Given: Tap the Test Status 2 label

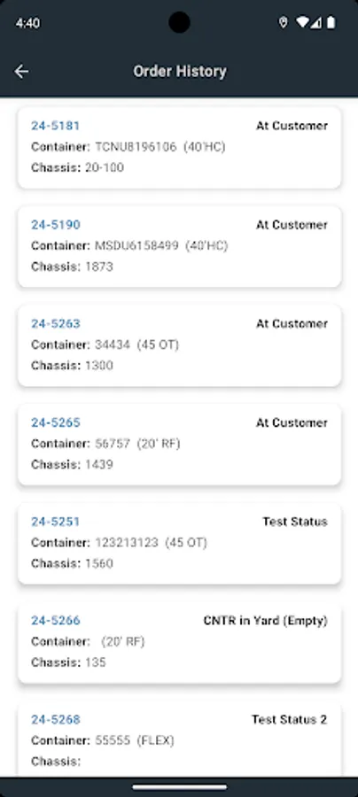Looking at the screenshot, I should (290, 719).
